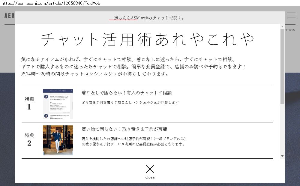The width and height of the screenshot is (300, 186).
Task: Open the chat screenshot thumbnail for 特典1
Action: click(x=58, y=104)
